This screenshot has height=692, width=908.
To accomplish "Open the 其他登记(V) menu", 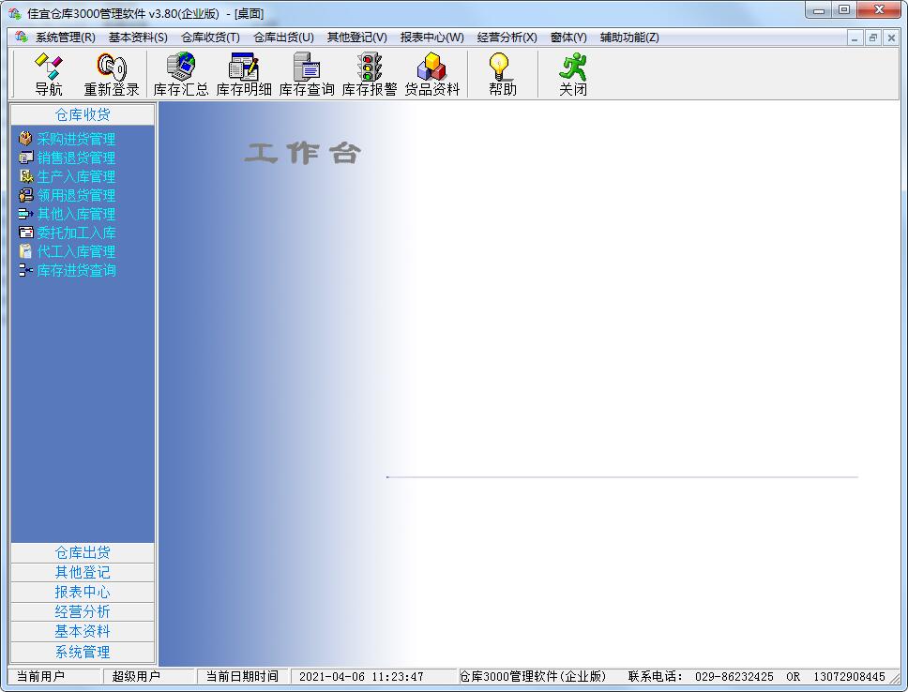I will click(x=356, y=38).
